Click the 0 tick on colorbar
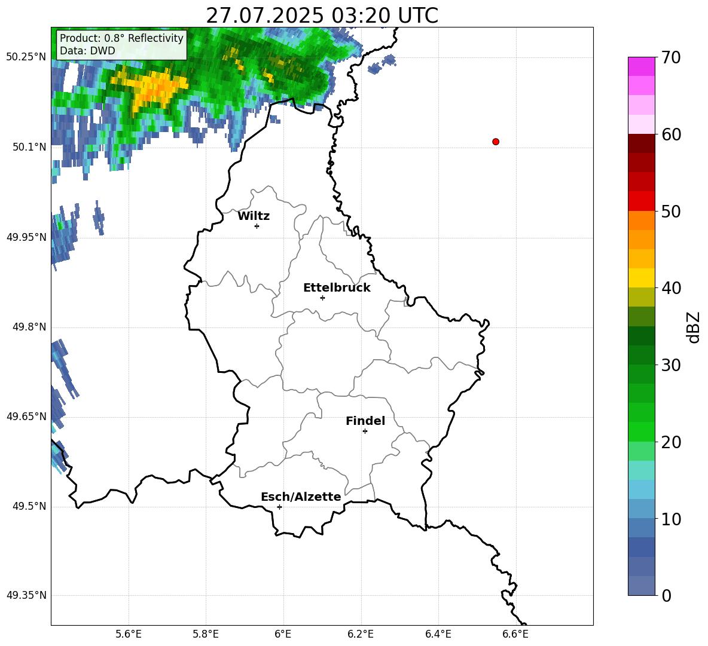Viewport: 708px width, 646px height. (666, 595)
